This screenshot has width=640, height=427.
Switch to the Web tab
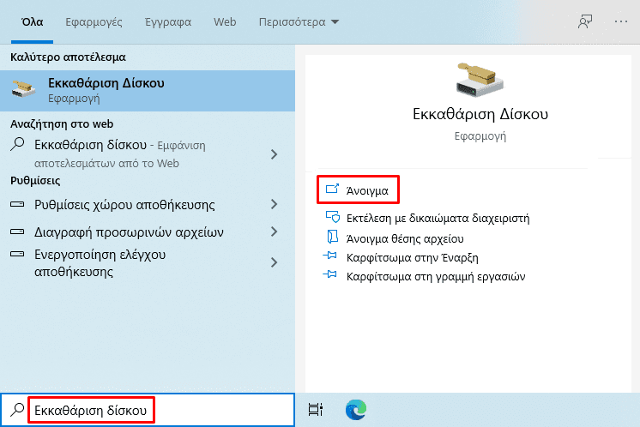click(x=225, y=22)
